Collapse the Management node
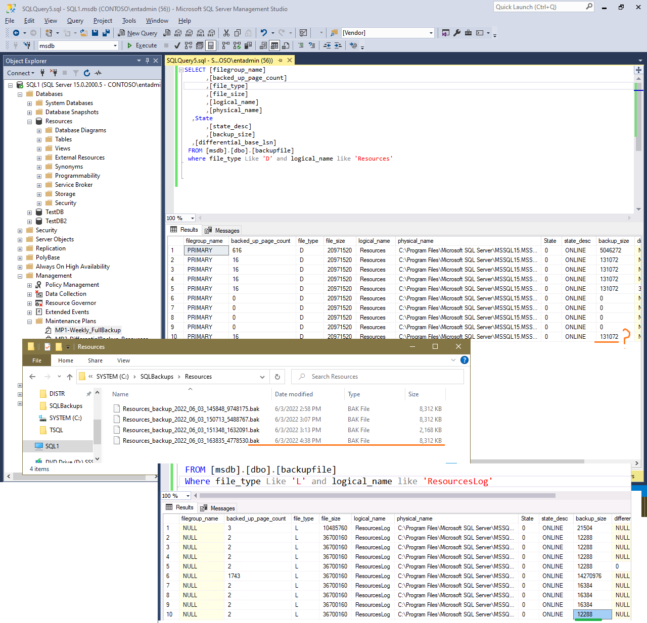Viewport: 647px width, 623px height. [20, 276]
